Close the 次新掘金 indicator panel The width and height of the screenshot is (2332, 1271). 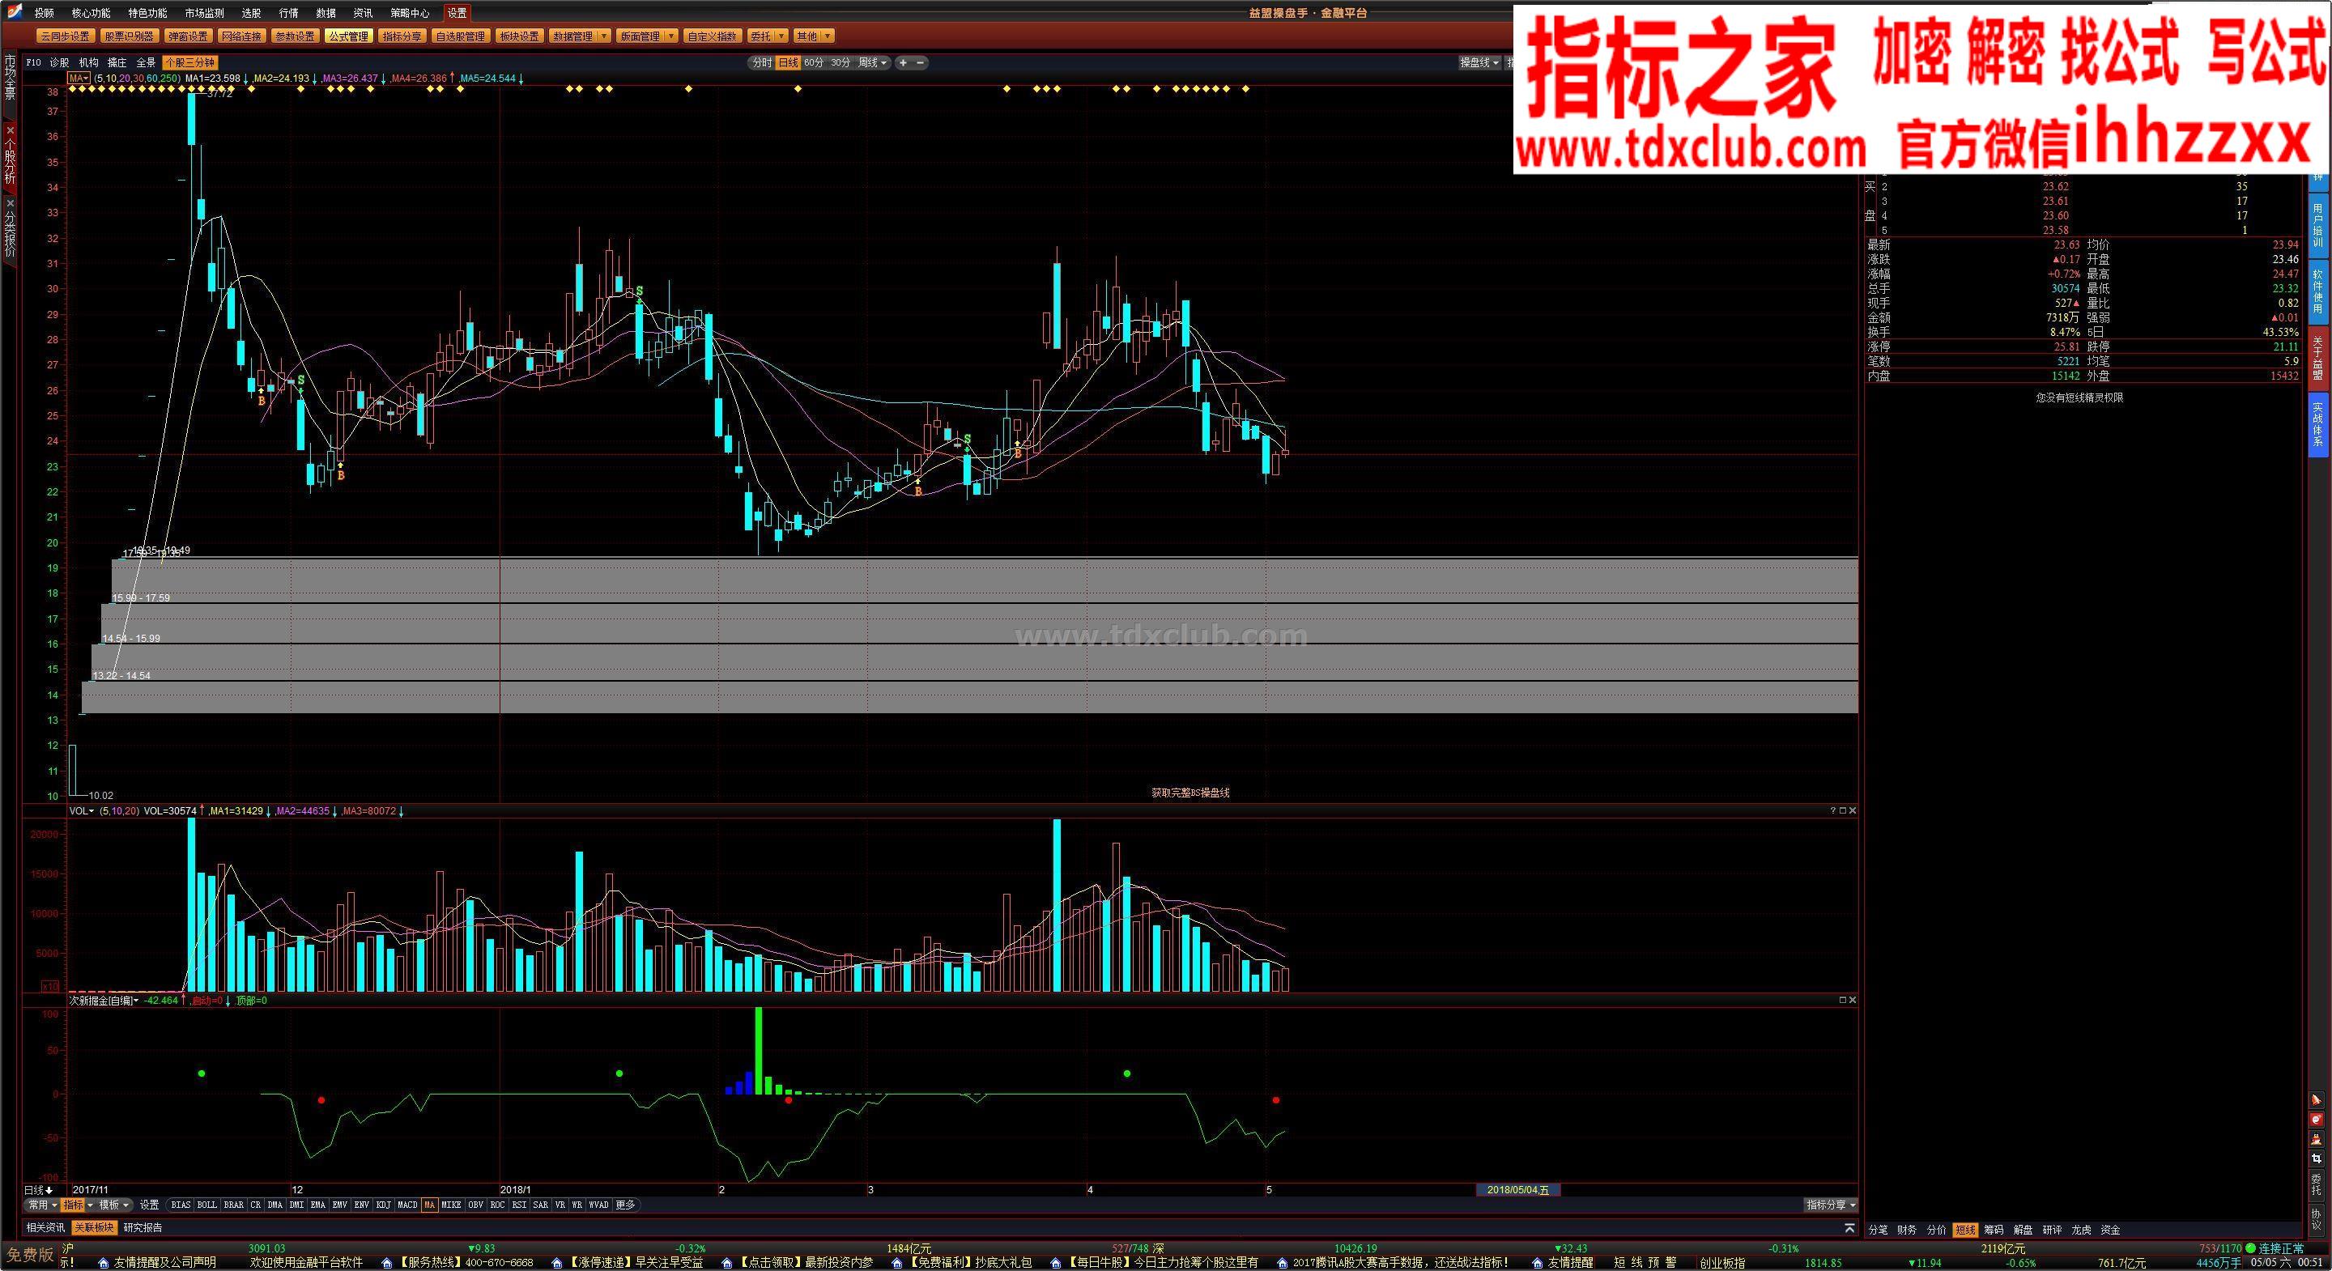click(x=1852, y=1001)
